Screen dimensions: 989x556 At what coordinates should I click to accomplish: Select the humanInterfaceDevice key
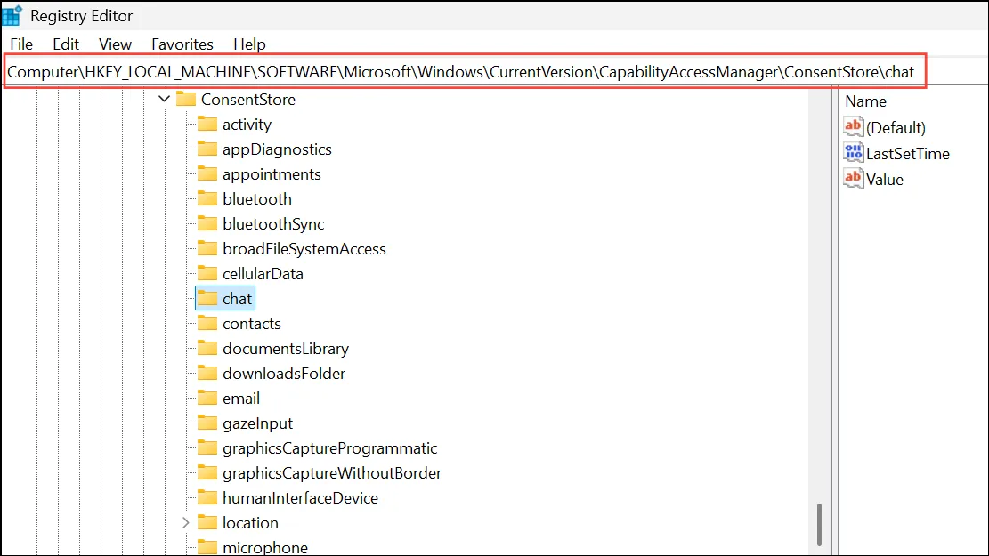point(300,498)
